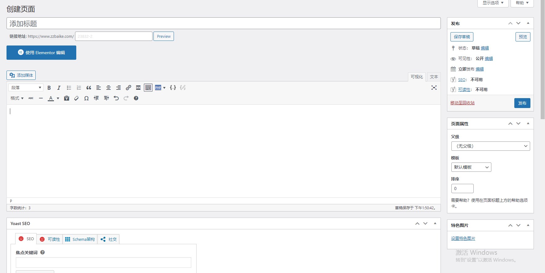The image size is (545, 273).
Task: Edit the 状态 status via 编辑 link
Action: 485,48
